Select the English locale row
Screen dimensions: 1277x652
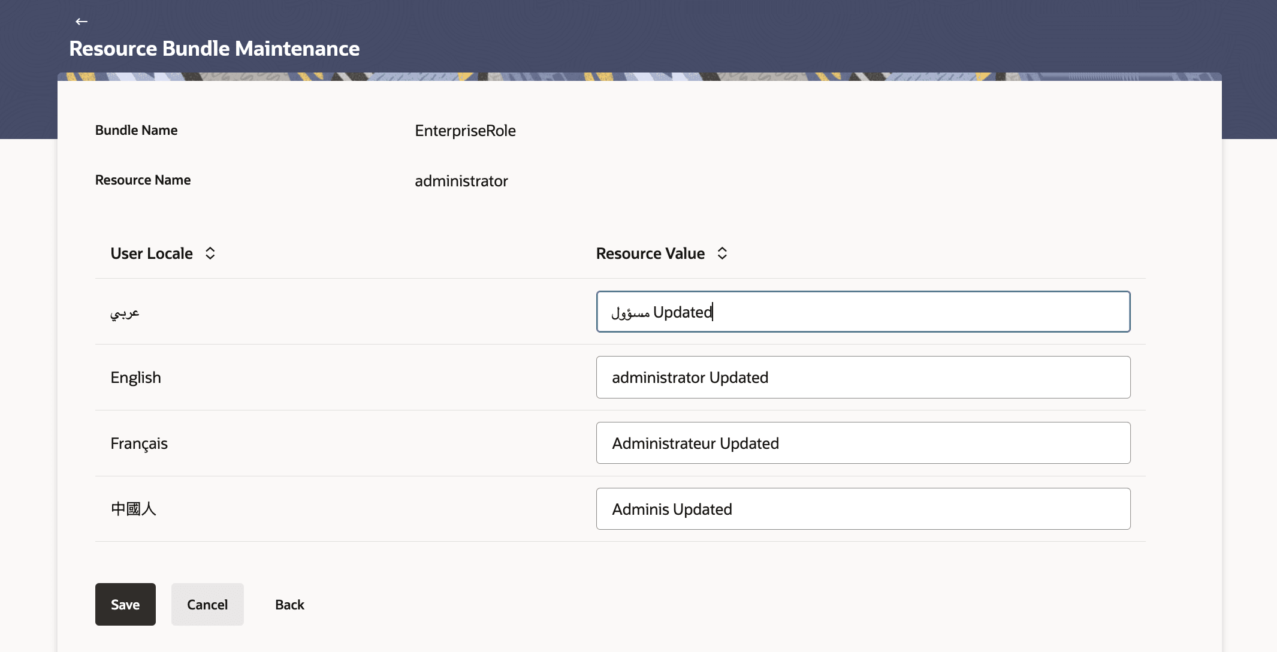pos(136,378)
